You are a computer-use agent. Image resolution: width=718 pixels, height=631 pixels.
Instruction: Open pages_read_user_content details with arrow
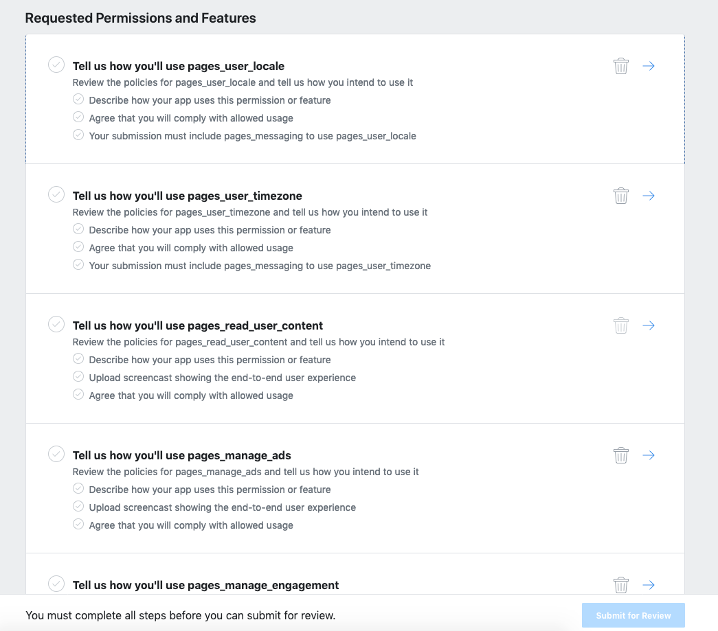[649, 325]
